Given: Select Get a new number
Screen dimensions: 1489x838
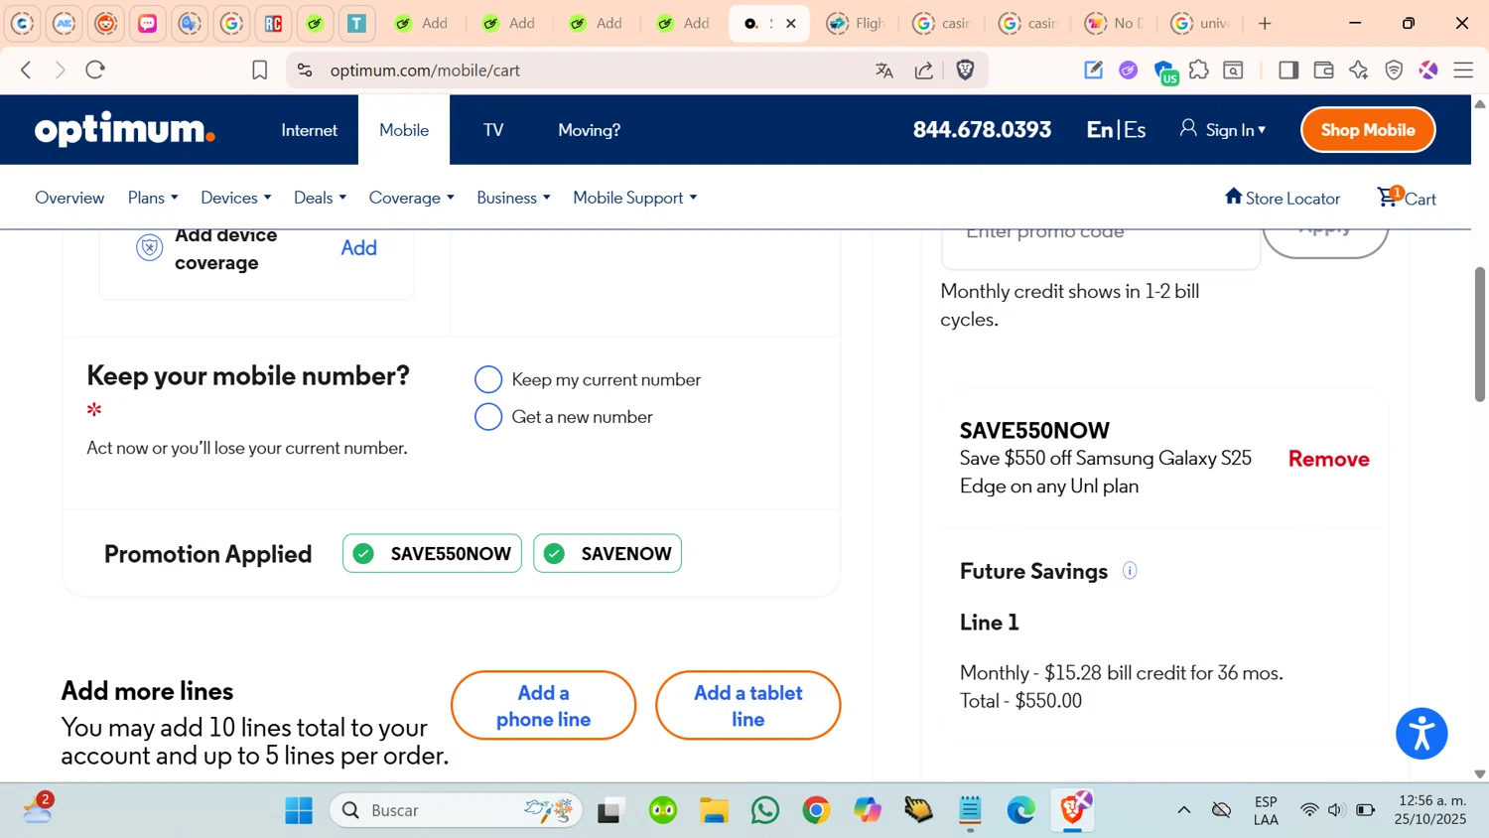Looking at the screenshot, I should pos(488,417).
